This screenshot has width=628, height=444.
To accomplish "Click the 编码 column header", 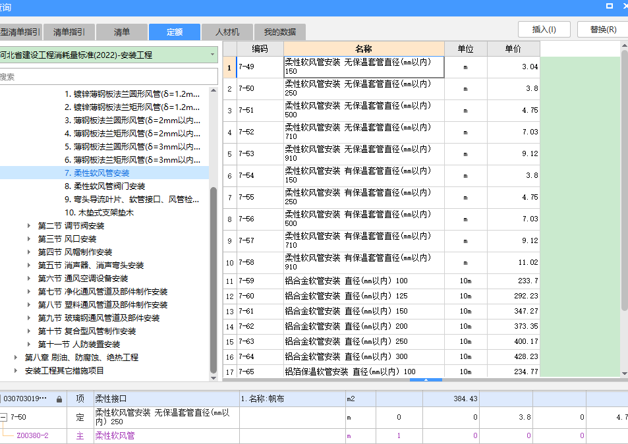I will coord(260,49).
